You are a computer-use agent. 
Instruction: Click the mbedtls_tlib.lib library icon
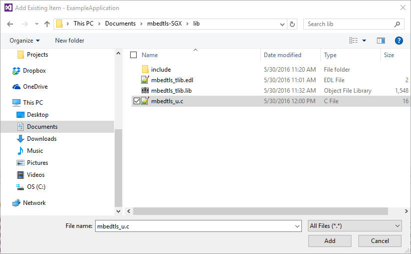[x=145, y=91]
